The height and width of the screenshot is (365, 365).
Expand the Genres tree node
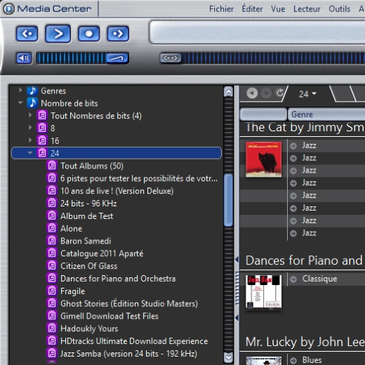click(x=20, y=91)
